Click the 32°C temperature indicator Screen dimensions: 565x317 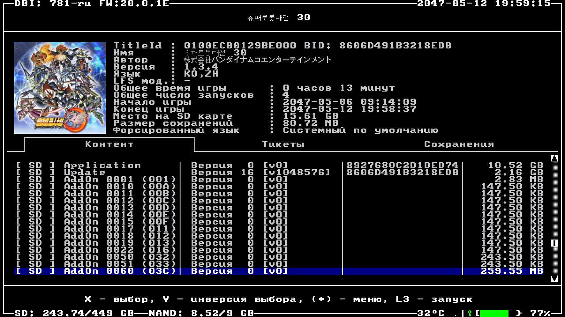point(431,313)
